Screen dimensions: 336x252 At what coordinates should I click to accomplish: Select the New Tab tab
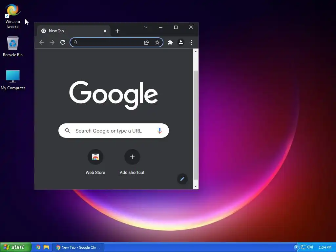tap(73, 31)
